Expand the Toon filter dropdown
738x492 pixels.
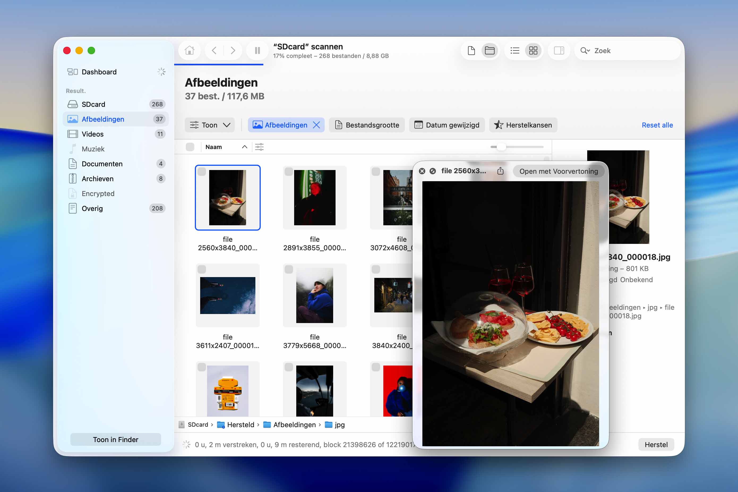[x=210, y=125]
